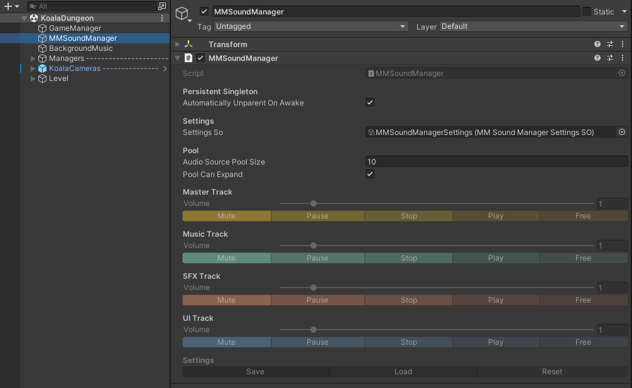The image size is (632, 388).
Task: Click the MMSoundManagerSettings asset reference field
Action: tap(491, 132)
